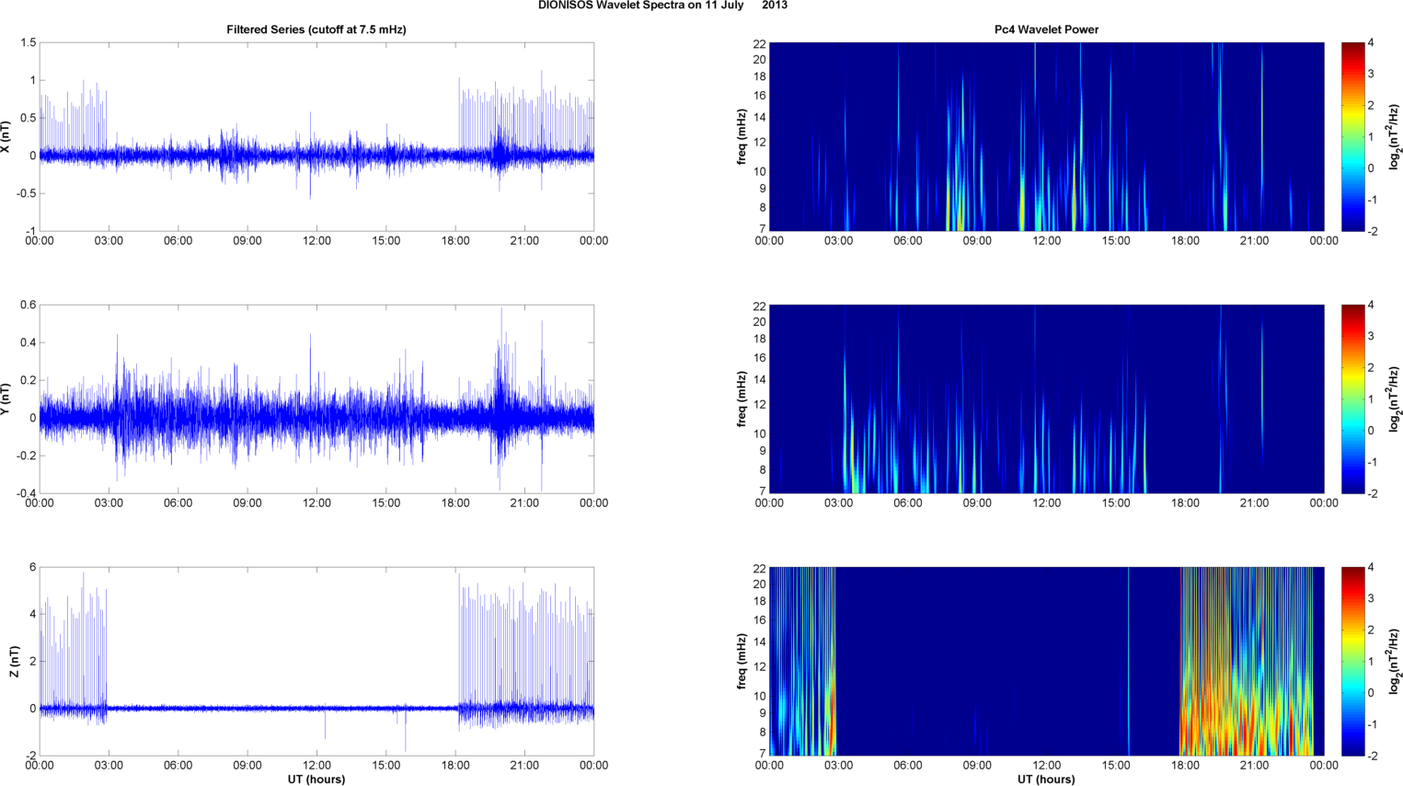This screenshot has height=786, width=1403.
Task: Click the "-0.4" tick on the Y plot
Action: [26, 493]
